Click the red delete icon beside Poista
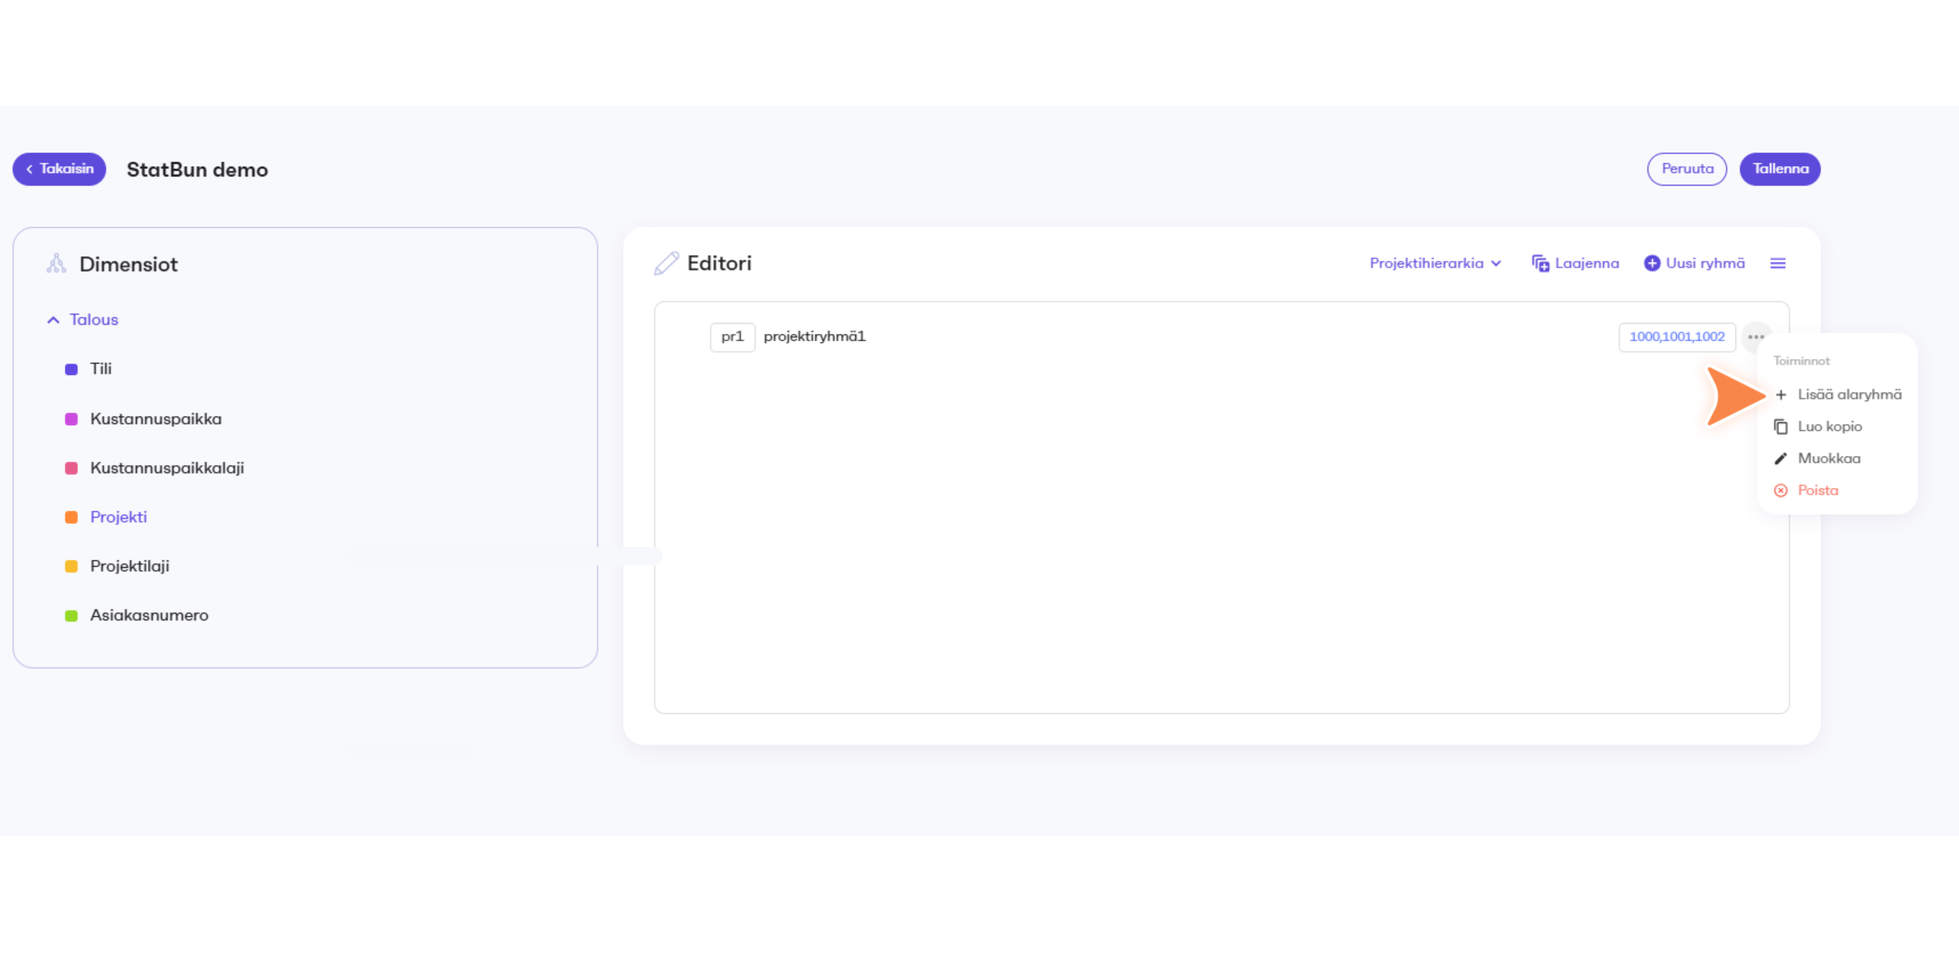Screen dimensions: 1959x979 click(1781, 491)
